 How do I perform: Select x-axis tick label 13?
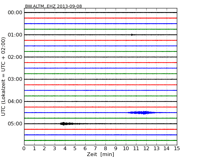coord(156,149)
